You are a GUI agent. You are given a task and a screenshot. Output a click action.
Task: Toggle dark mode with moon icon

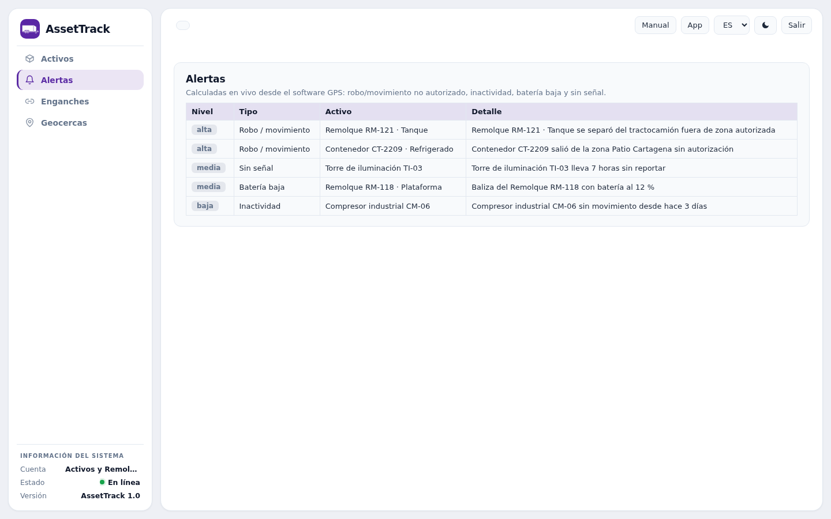(765, 25)
